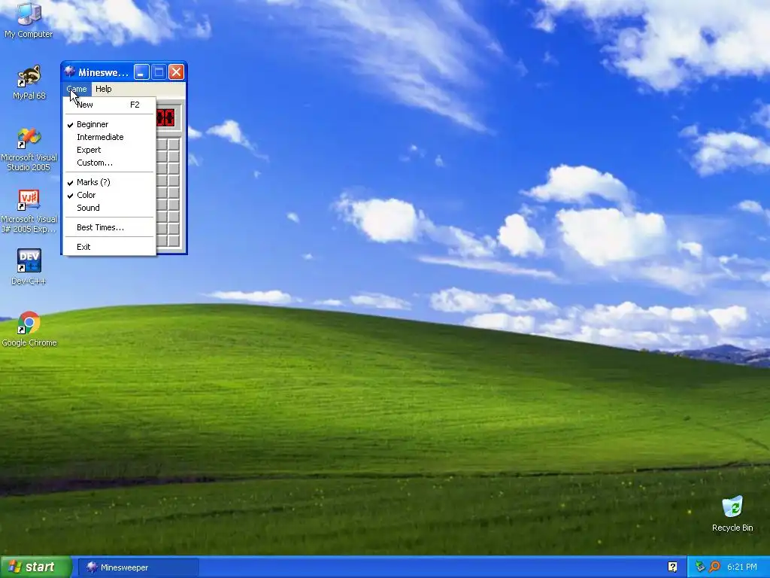Screen dimensions: 770x578
Task: Click the system tray help question icon
Action: (672, 567)
